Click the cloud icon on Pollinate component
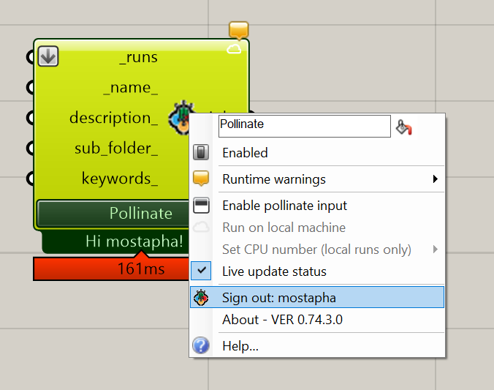Viewport: 494px width, 390px height. coord(234,49)
